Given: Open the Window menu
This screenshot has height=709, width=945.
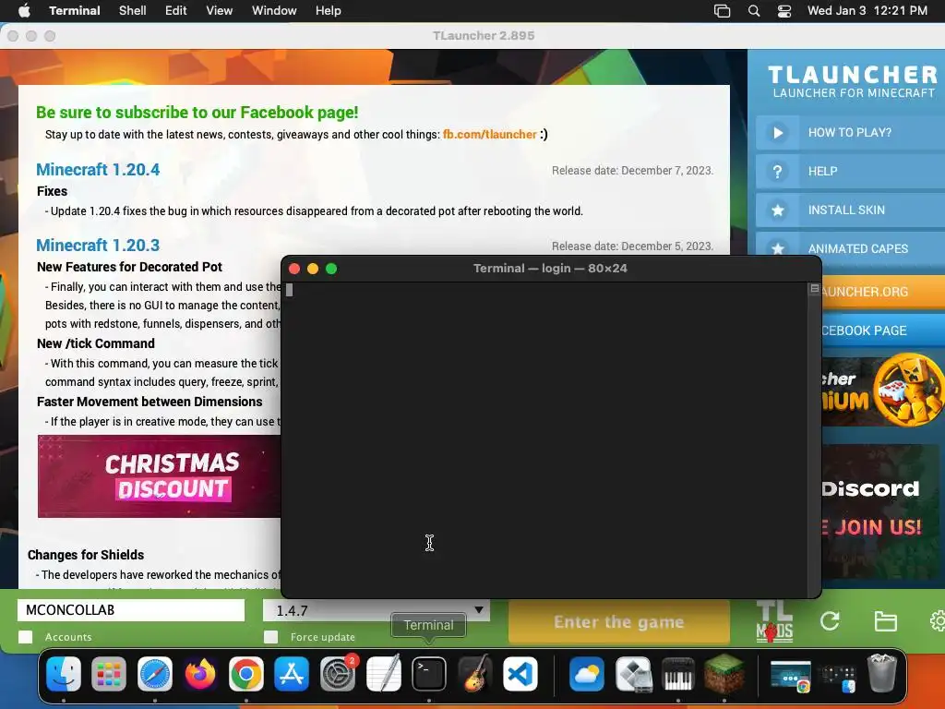Looking at the screenshot, I should (274, 10).
